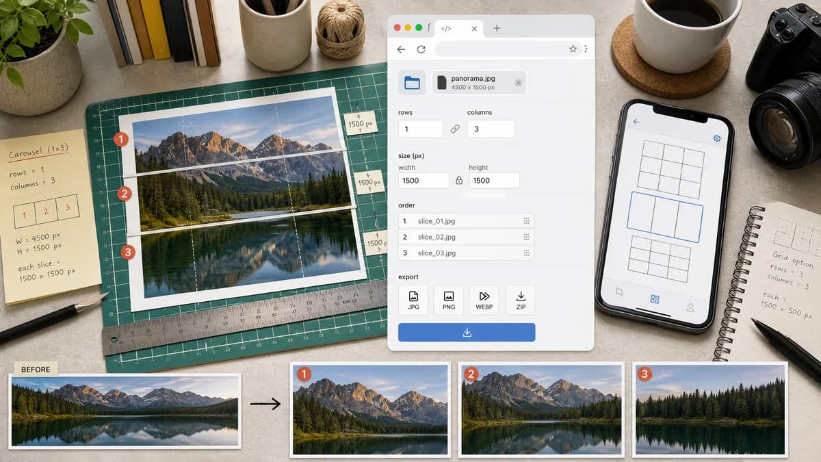This screenshot has height=462, width=821.
Task: Open the folder browse icon
Action: click(x=412, y=83)
